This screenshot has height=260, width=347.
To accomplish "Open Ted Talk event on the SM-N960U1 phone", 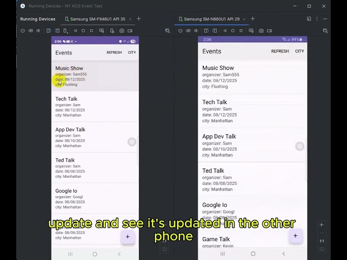I will tap(253, 179).
